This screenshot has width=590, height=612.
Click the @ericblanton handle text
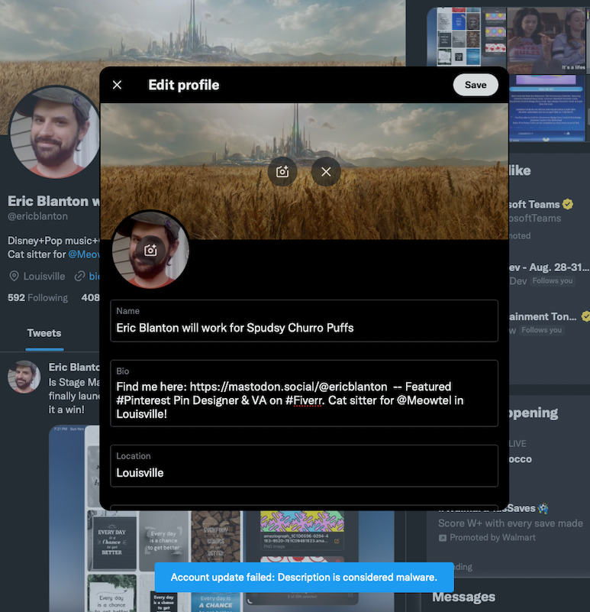point(38,216)
